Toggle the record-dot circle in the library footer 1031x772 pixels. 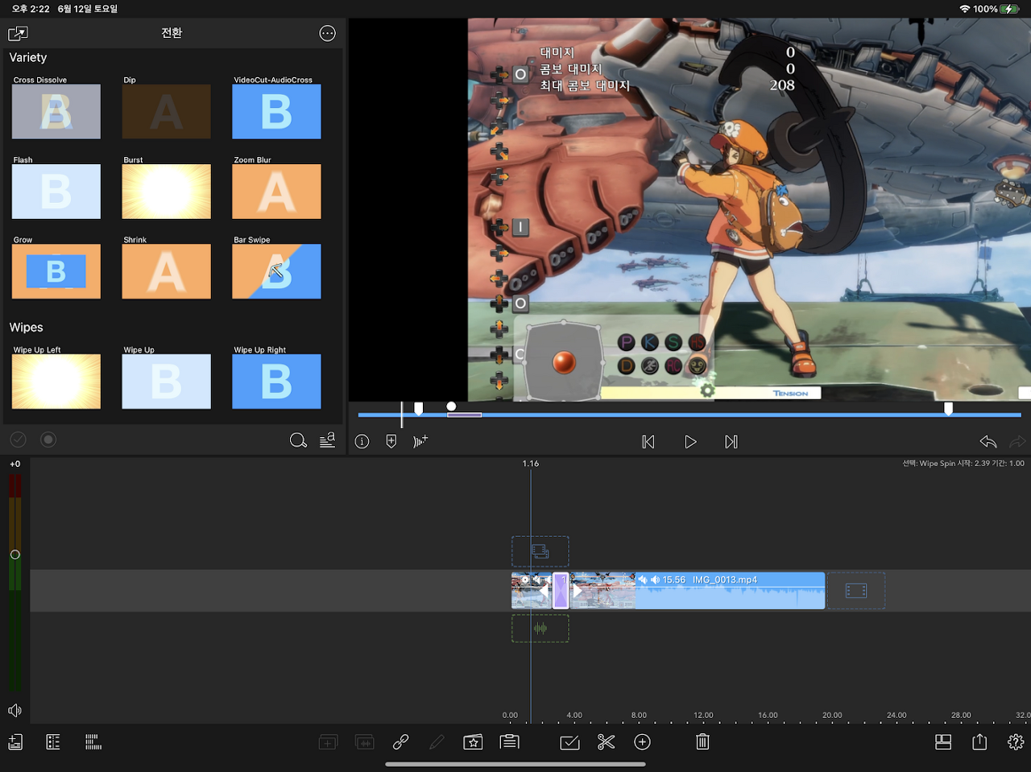click(48, 440)
